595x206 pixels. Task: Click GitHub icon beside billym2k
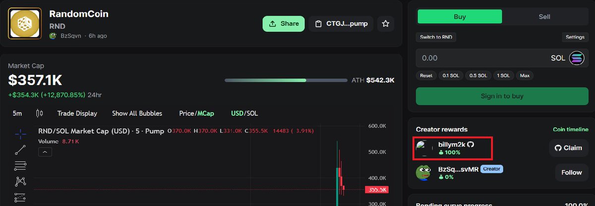click(x=471, y=144)
